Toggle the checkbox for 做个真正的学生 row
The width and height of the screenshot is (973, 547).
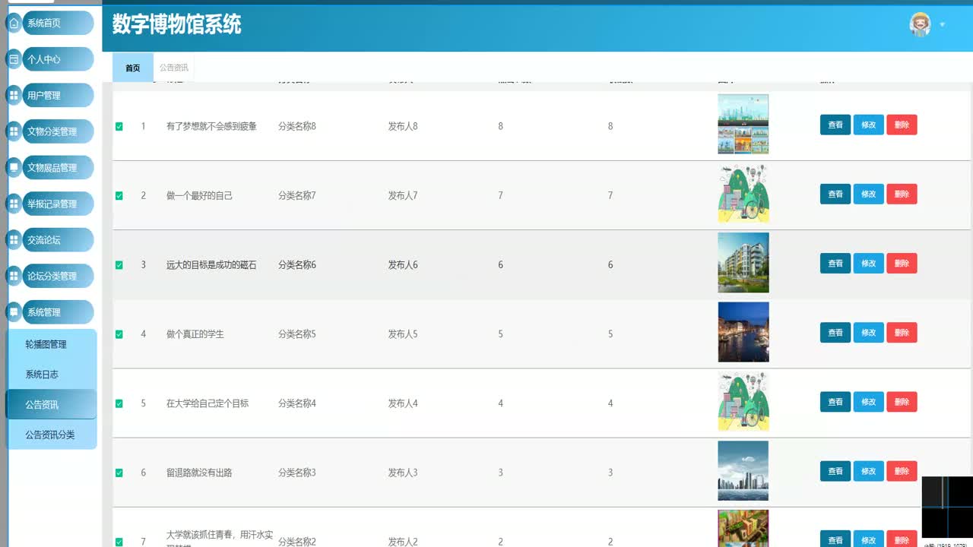[x=119, y=334]
